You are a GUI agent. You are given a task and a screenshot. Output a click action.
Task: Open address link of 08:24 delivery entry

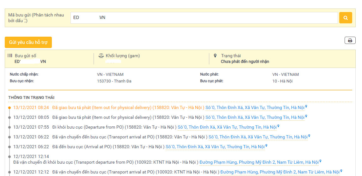pos(255,108)
